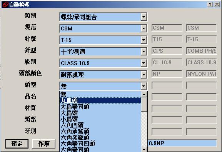The width and height of the screenshot is (222, 152).
Task: Click the 作廢 cancel button
Action: (x=44, y=144)
